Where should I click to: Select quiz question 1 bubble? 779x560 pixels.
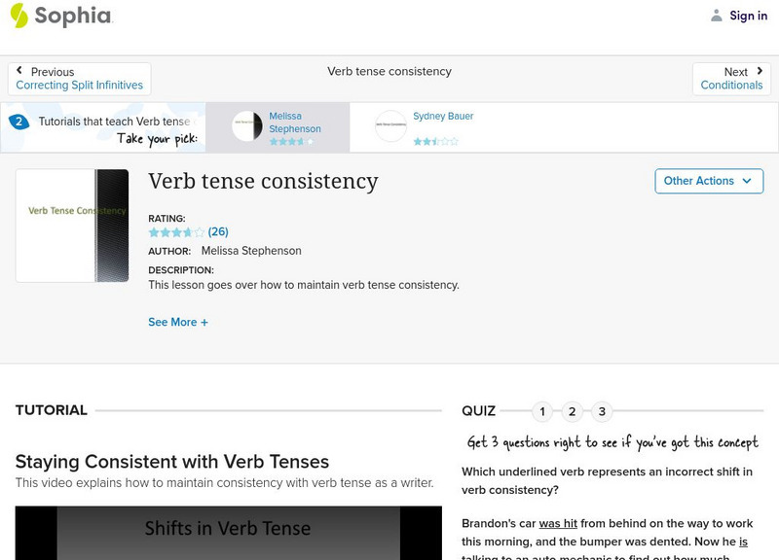[x=542, y=411]
